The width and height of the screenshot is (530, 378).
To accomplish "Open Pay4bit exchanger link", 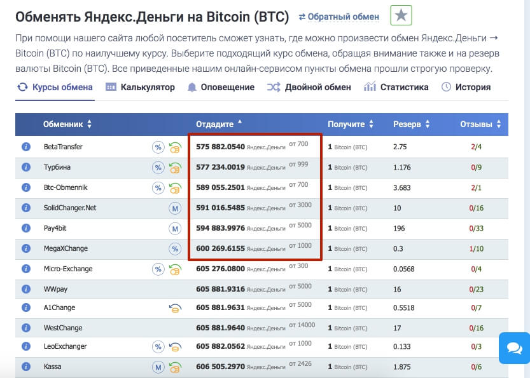I will (55, 228).
